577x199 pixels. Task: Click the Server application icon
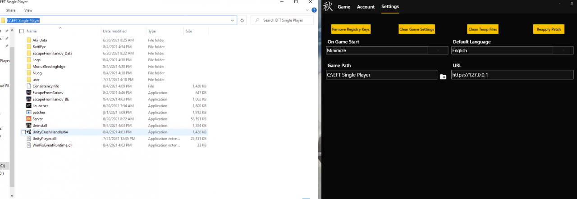tap(29, 119)
